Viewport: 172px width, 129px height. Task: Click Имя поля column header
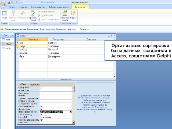[x=33, y=39]
